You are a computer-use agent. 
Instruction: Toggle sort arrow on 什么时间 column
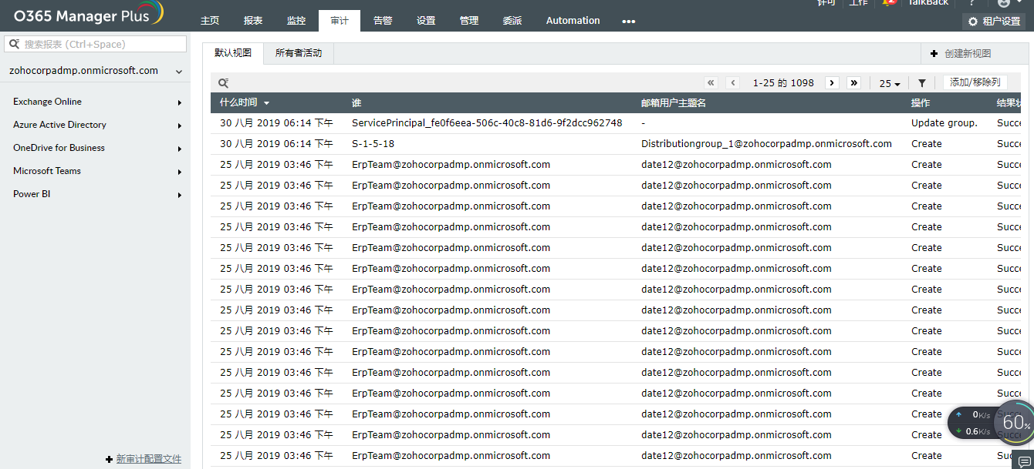point(267,103)
